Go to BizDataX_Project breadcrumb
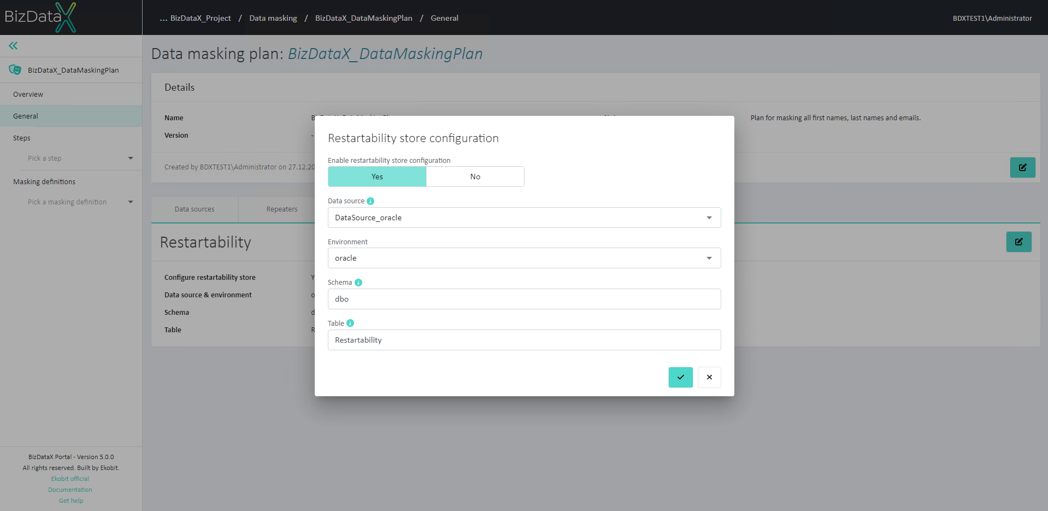The height and width of the screenshot is (511, 1048). [x=201, y=18]
